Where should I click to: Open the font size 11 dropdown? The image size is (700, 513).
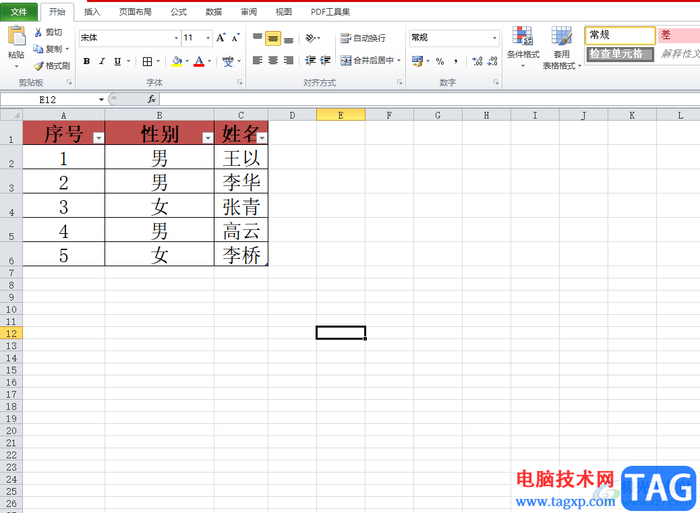(208, 38)
